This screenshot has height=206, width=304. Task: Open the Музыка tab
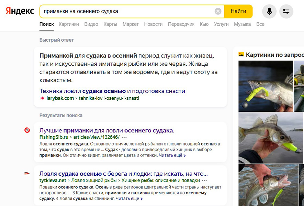coord(242,24)
